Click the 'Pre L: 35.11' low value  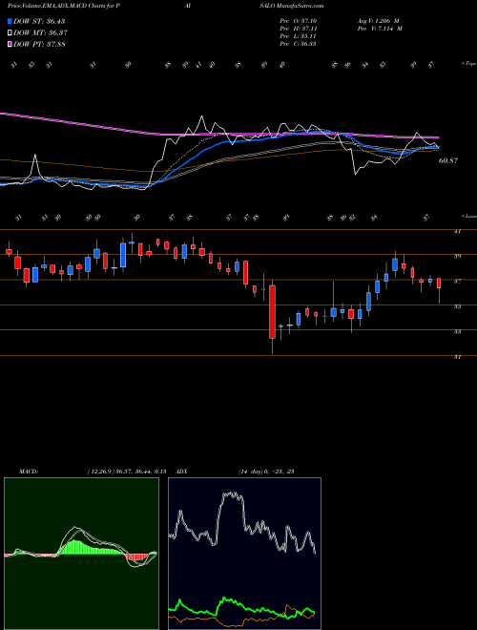(x=298, y=36)
